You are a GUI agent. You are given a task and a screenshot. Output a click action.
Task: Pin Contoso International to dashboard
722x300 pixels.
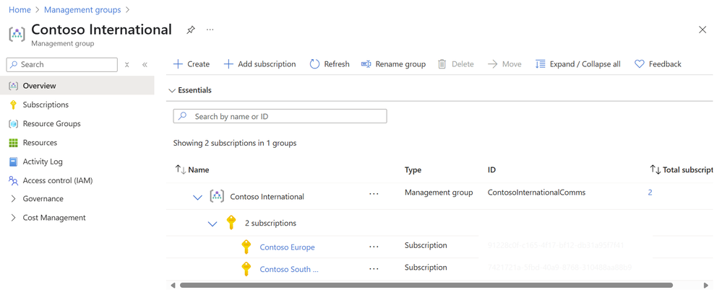tap(190, 30)
